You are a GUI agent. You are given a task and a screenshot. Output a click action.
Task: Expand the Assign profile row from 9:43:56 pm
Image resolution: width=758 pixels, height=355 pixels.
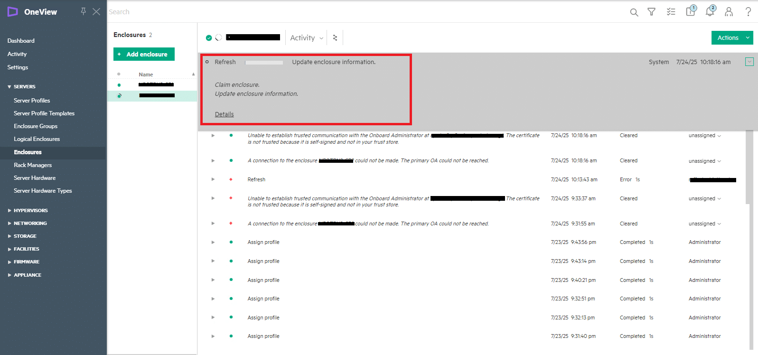(213, 242)
